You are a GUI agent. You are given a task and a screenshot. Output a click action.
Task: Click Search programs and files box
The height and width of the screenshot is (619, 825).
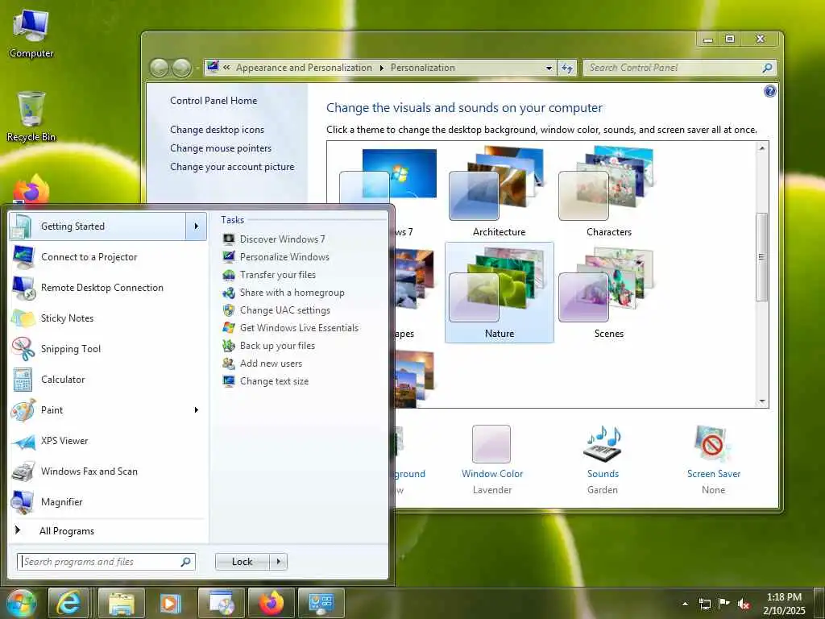106,562
